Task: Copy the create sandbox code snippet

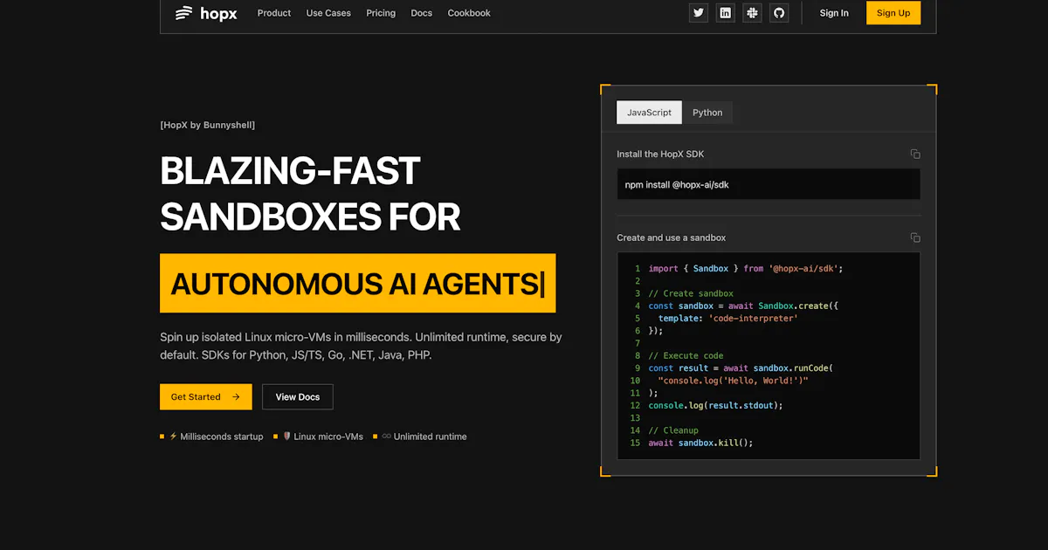Action: click(x=915, y=237)
